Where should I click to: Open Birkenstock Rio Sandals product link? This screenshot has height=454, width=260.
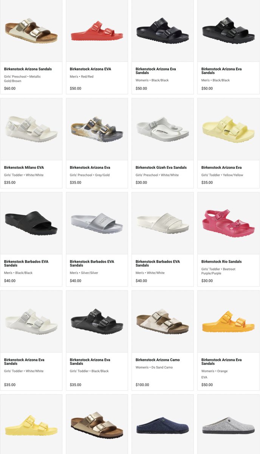click(221, 262)
